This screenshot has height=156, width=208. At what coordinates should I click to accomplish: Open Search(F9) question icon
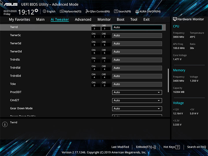tap(116, 11)
